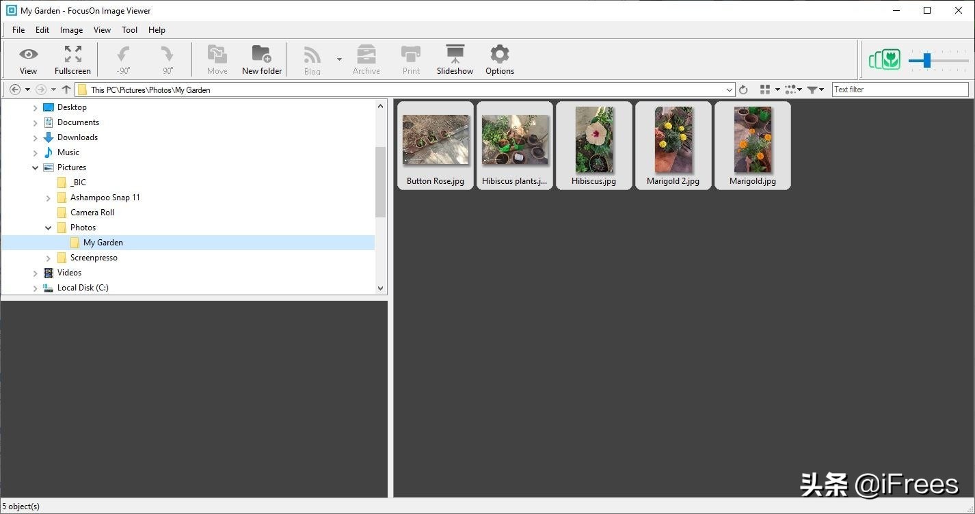
Task: Select the Downloads folder in tree
Action: [x=77, y=137]
